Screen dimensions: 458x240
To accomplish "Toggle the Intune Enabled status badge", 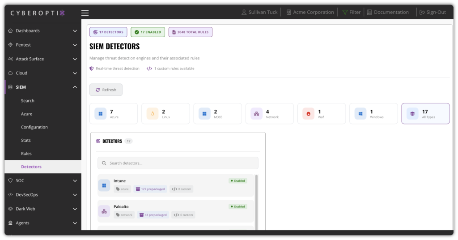I will pyautogui.click(x=237, y=181).
